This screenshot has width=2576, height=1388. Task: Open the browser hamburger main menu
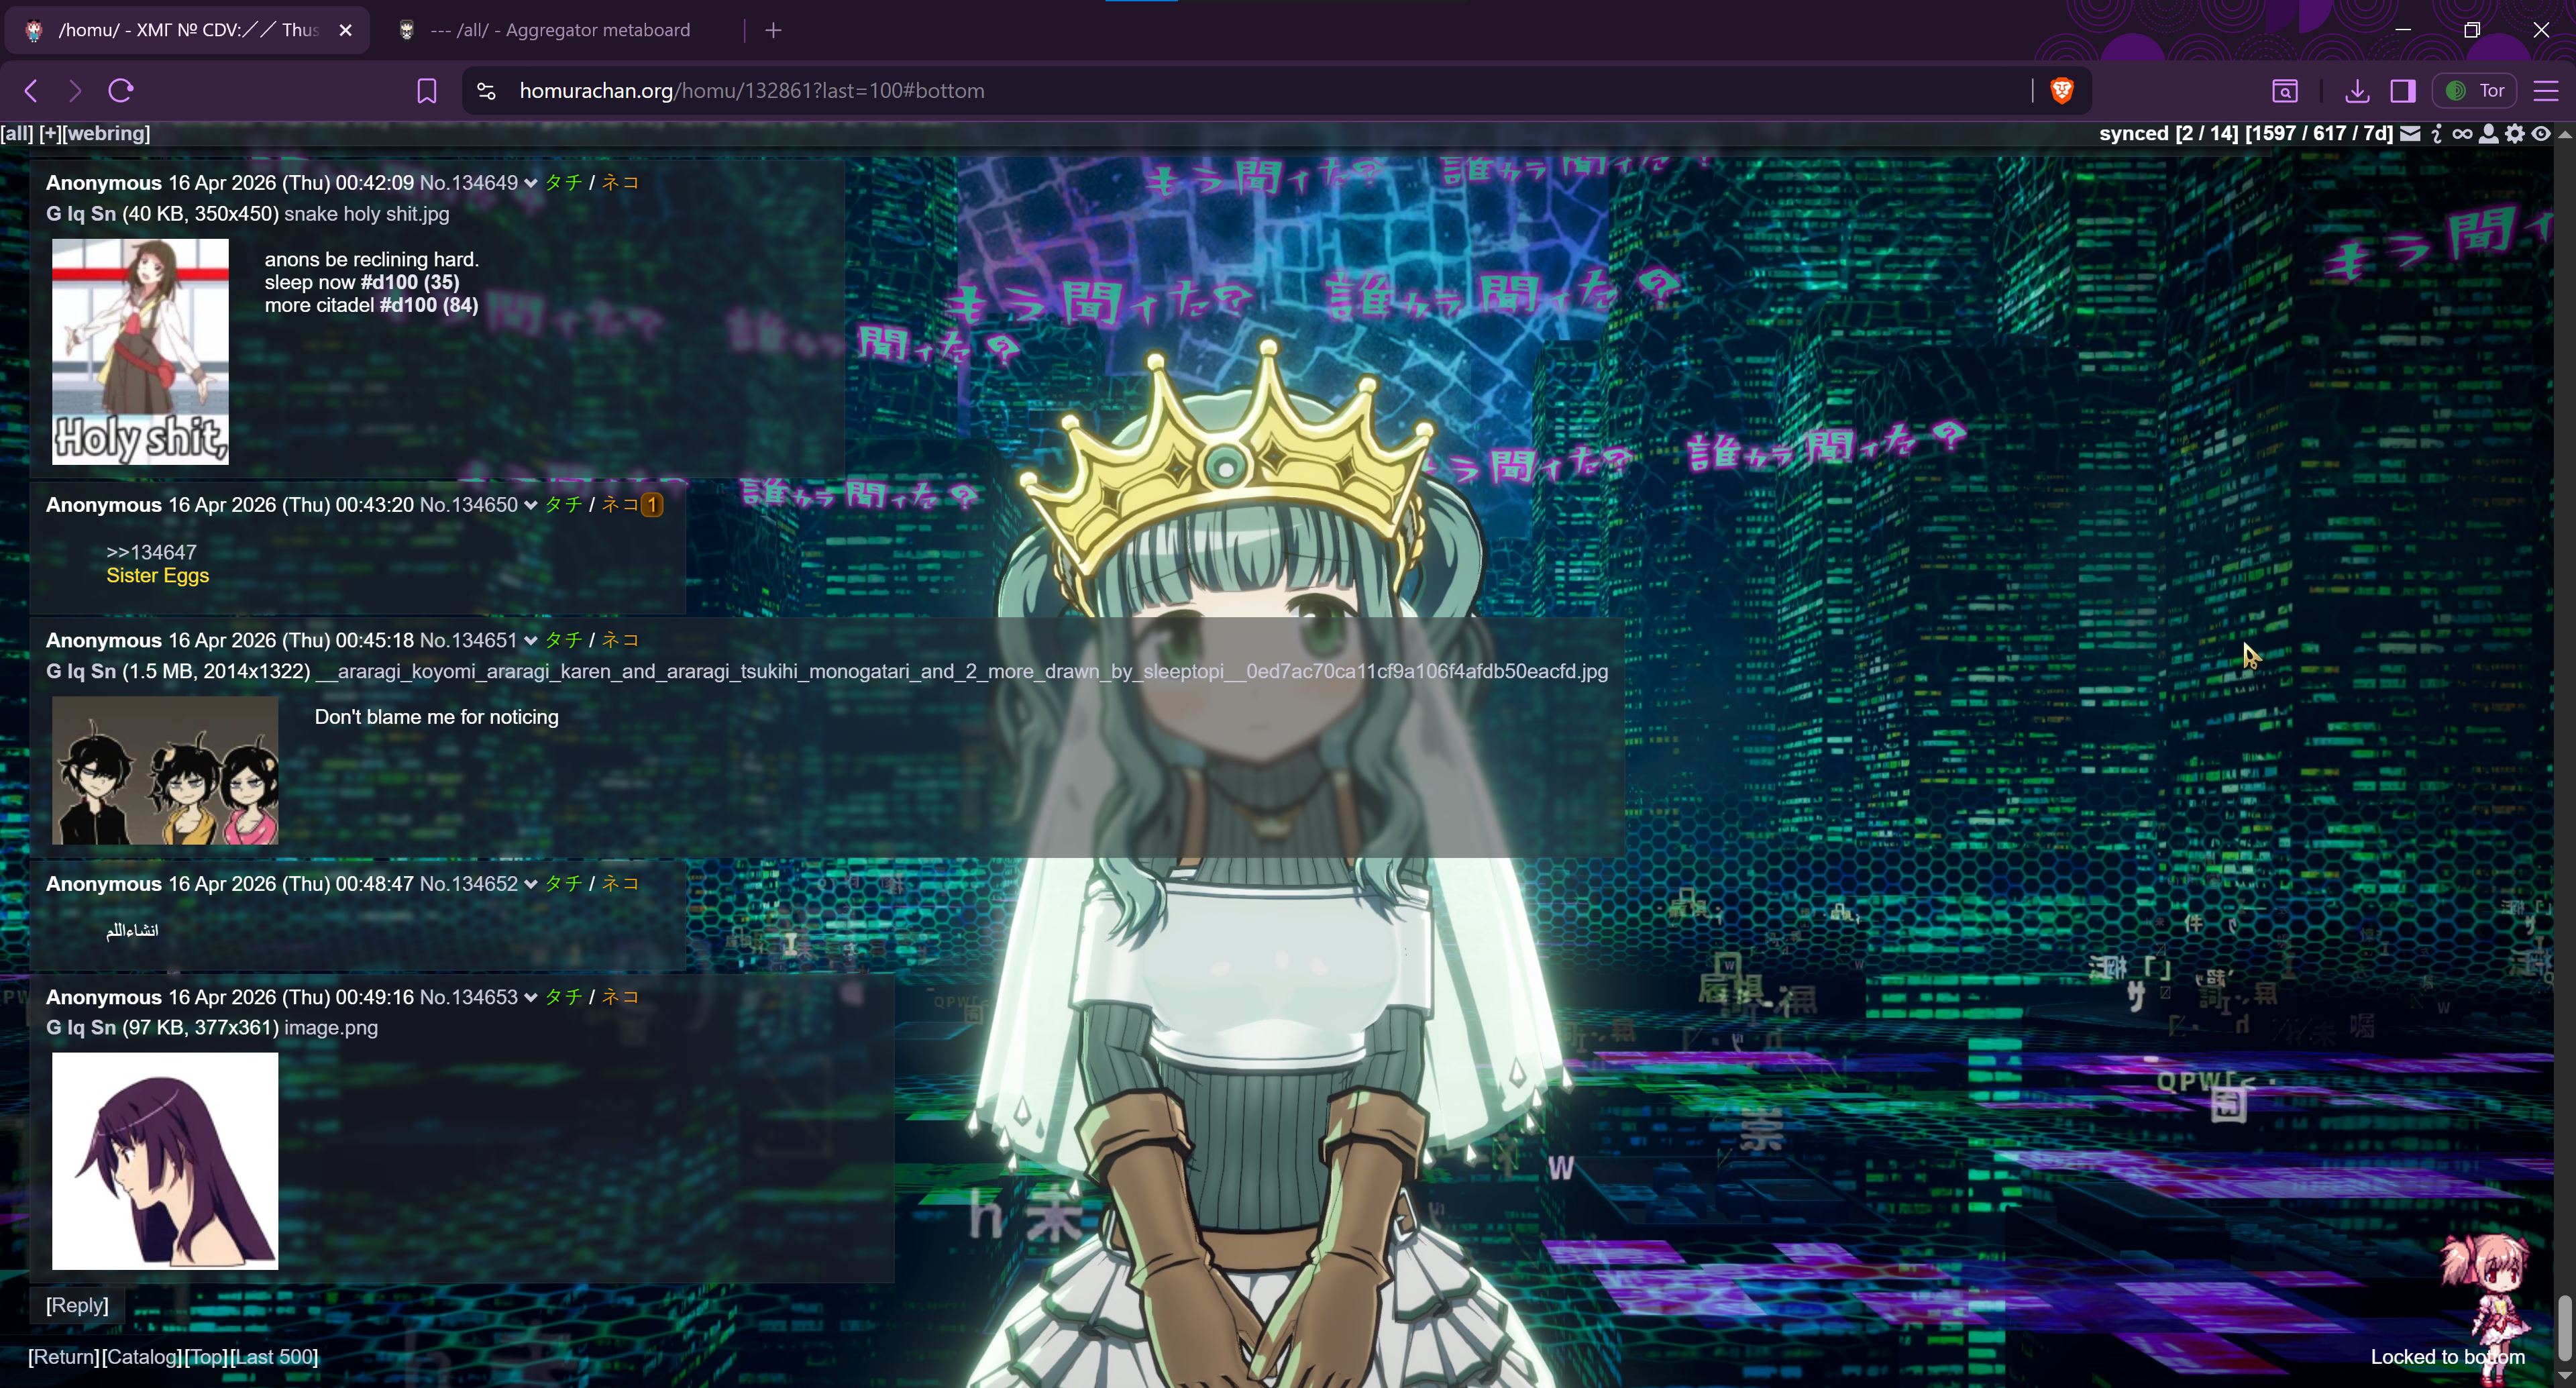pyautogui.click(x=2545, y=91)
